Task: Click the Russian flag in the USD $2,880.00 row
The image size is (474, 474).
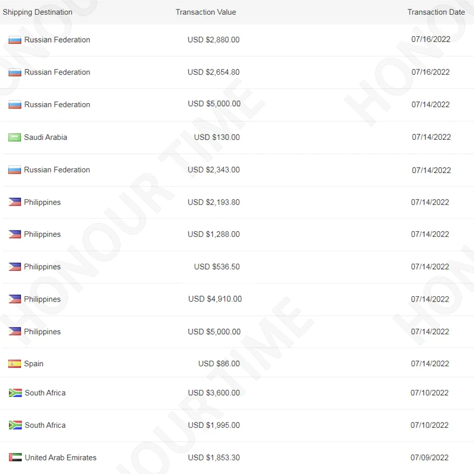Action: click(15, 40)
